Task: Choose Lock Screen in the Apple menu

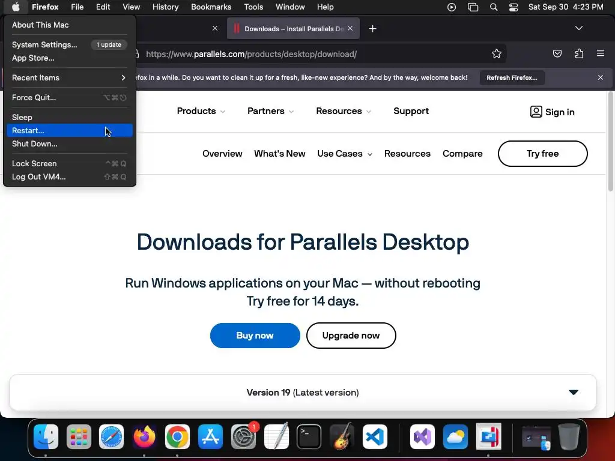Action: pos(70,163)
